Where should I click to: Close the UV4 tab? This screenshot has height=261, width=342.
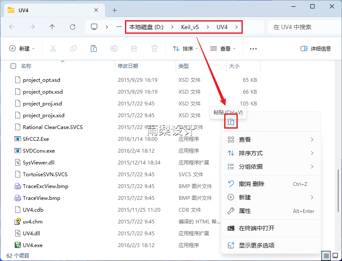(x=96, y=10)
